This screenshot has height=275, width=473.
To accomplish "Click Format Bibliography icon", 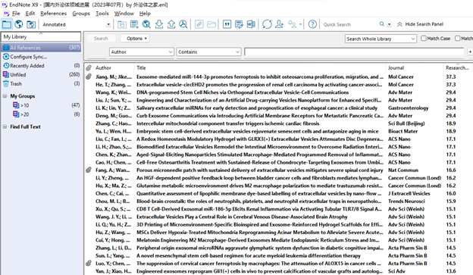I will pos(239,24).
